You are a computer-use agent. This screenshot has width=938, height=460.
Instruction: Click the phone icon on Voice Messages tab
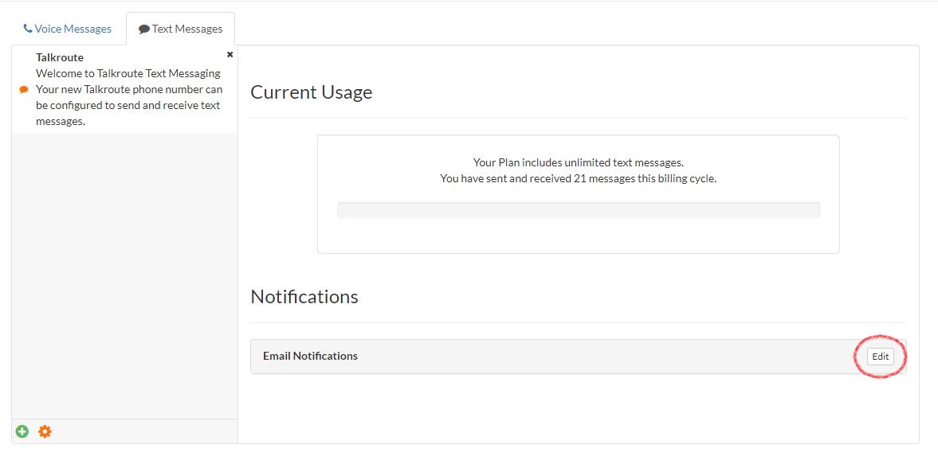coord(28,29)
